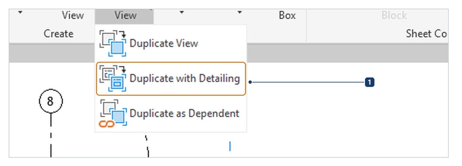Click the Create panel title

(x=58, y=33)
